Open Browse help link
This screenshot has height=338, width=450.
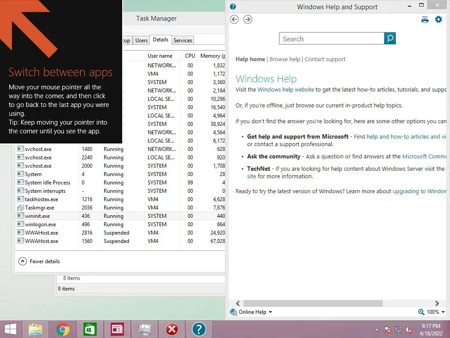point(285,59)
